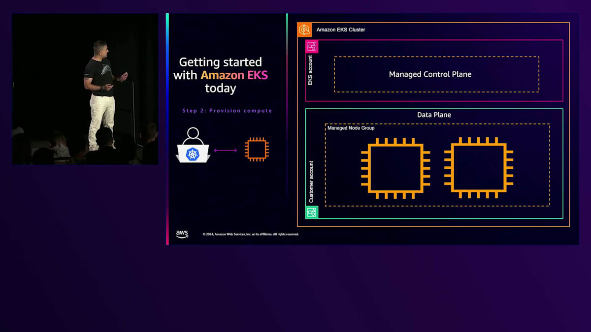Click the Amazon EKS Cluster orange icon

click(304, 30)
